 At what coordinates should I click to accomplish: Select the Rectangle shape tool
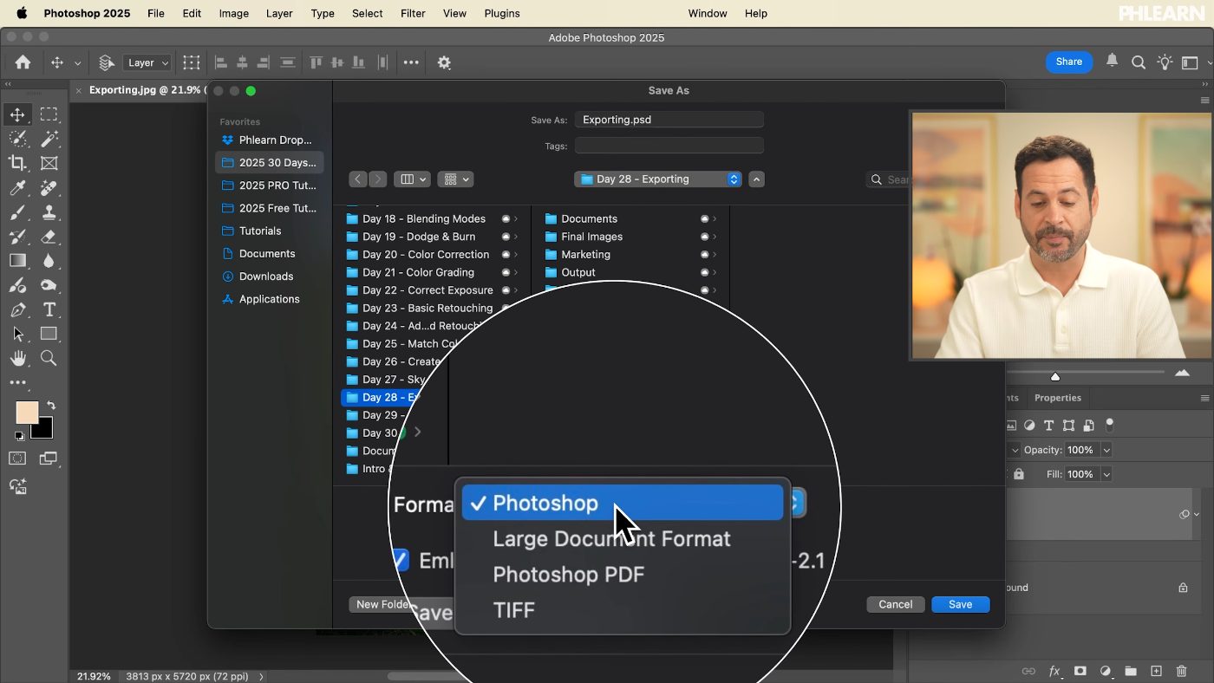[x=49, y=334]
